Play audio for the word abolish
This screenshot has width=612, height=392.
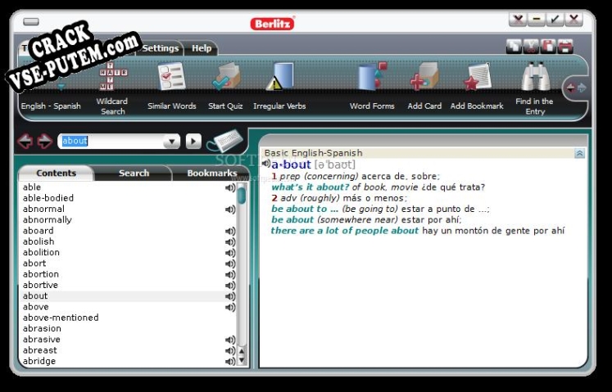(x=230, y=242)
